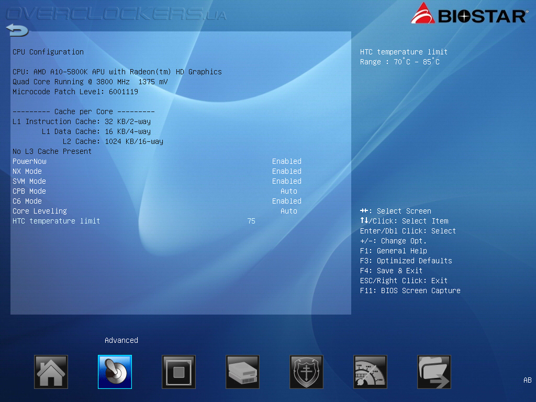Click the back arrow icon
Screen dimensions: 536x402
[x=17, y=30]
